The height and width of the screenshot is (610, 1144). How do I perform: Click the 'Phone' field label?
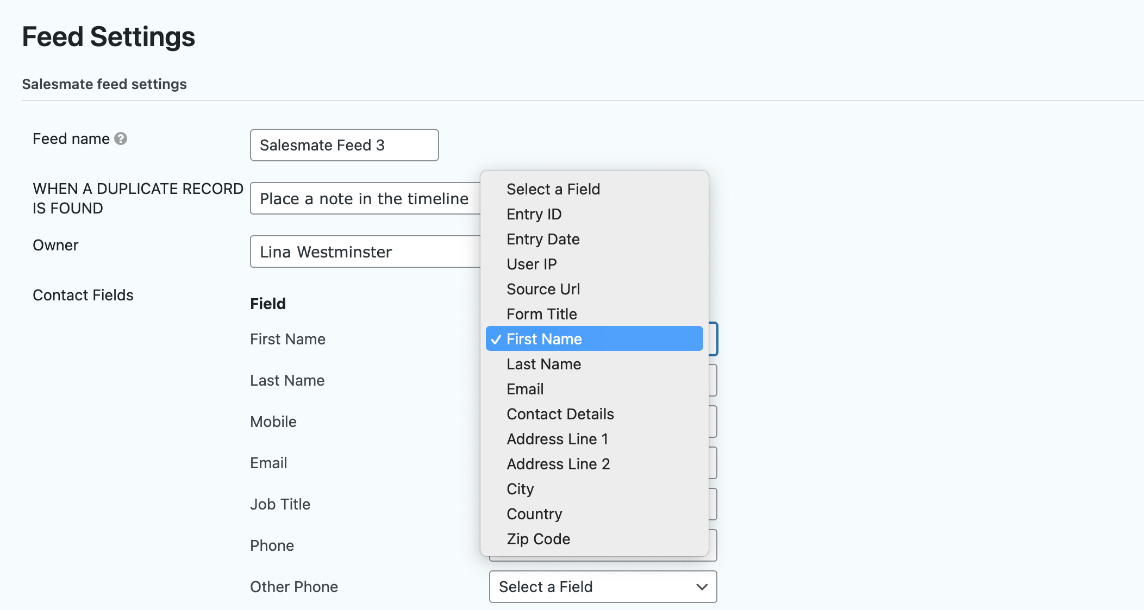click(x=272, y=545)
